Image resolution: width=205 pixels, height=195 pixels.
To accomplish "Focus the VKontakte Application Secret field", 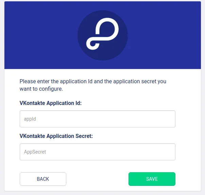I will [98, 152].
